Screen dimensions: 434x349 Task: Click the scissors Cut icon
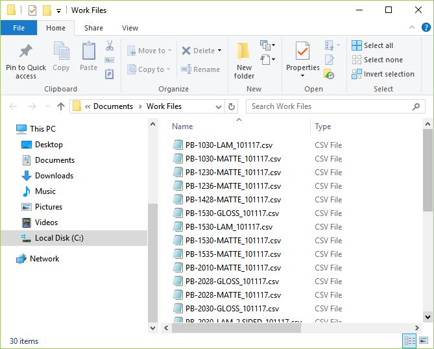tap(110, 46)
